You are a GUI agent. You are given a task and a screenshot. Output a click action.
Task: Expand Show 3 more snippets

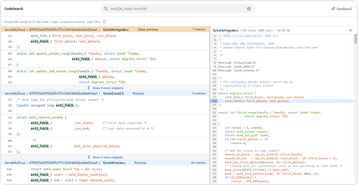tap(107, 157)
